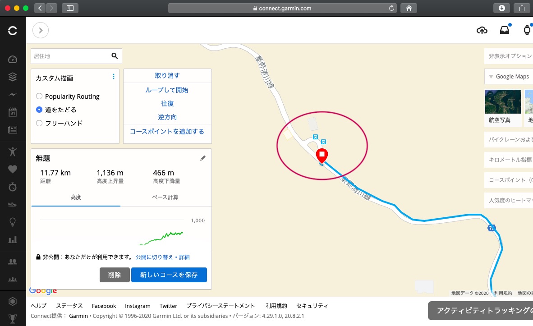Click 新しいコースを保存 button

pyautogui.click(x=169, y=275)
